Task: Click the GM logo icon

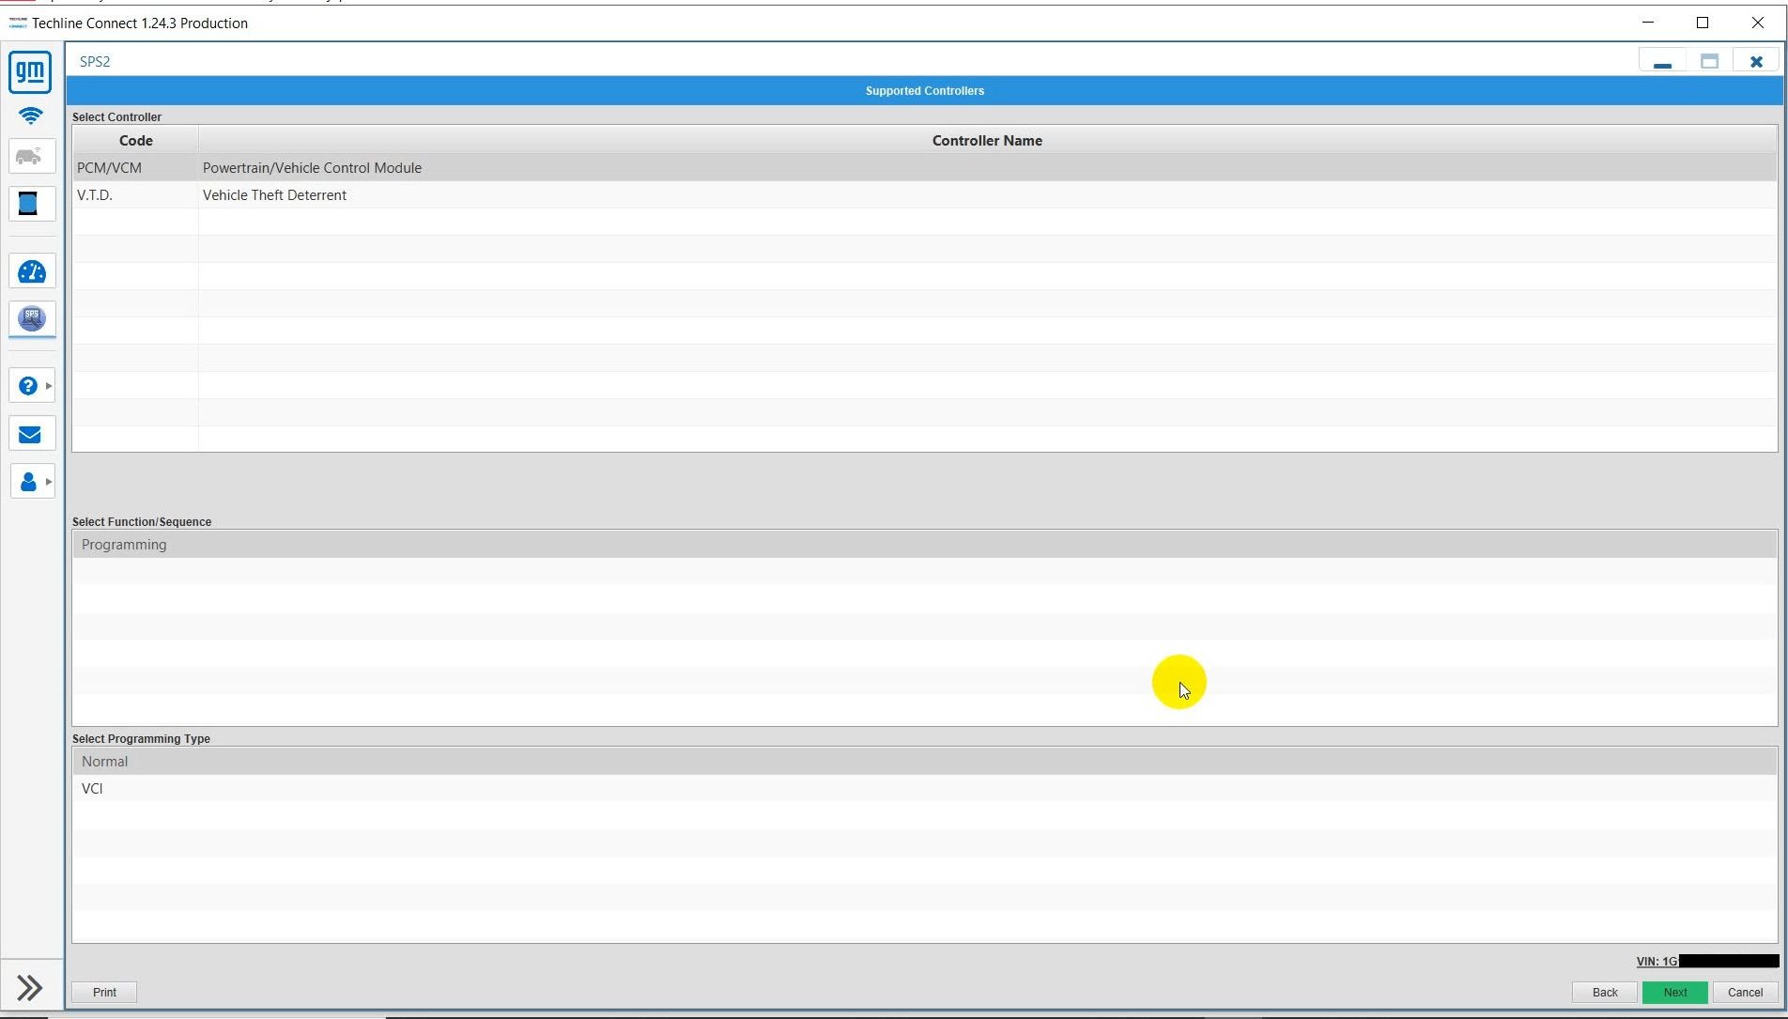Action: [29, 71]
